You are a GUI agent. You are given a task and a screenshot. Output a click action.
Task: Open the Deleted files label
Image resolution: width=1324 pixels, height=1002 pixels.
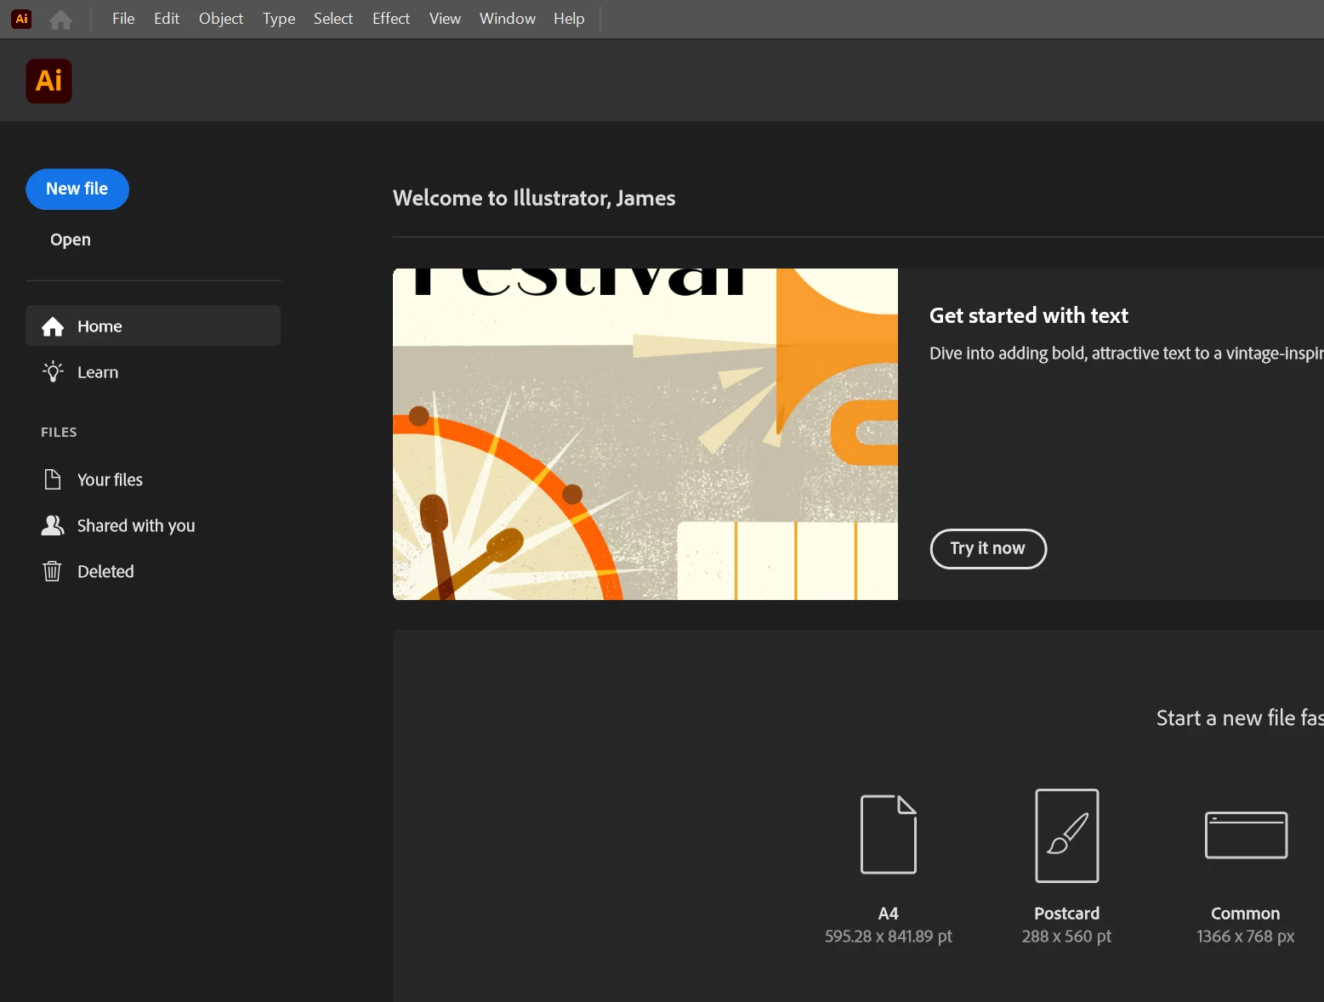[x=105, y=571]
